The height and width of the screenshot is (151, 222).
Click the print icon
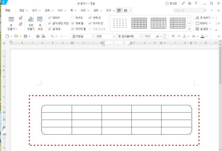pos(38,36)
